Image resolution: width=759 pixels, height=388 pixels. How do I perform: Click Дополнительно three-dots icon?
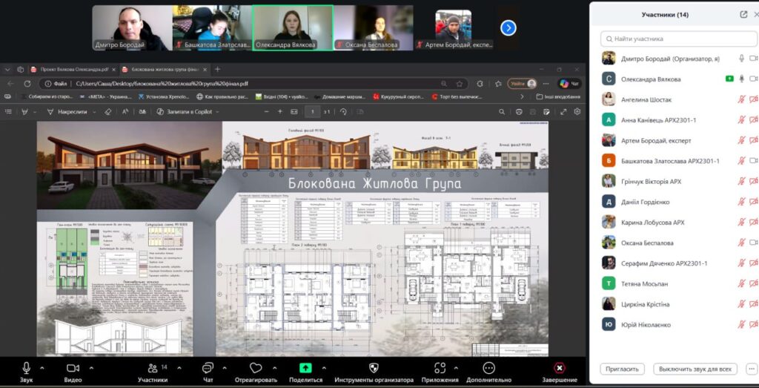(x=488, y=368)
